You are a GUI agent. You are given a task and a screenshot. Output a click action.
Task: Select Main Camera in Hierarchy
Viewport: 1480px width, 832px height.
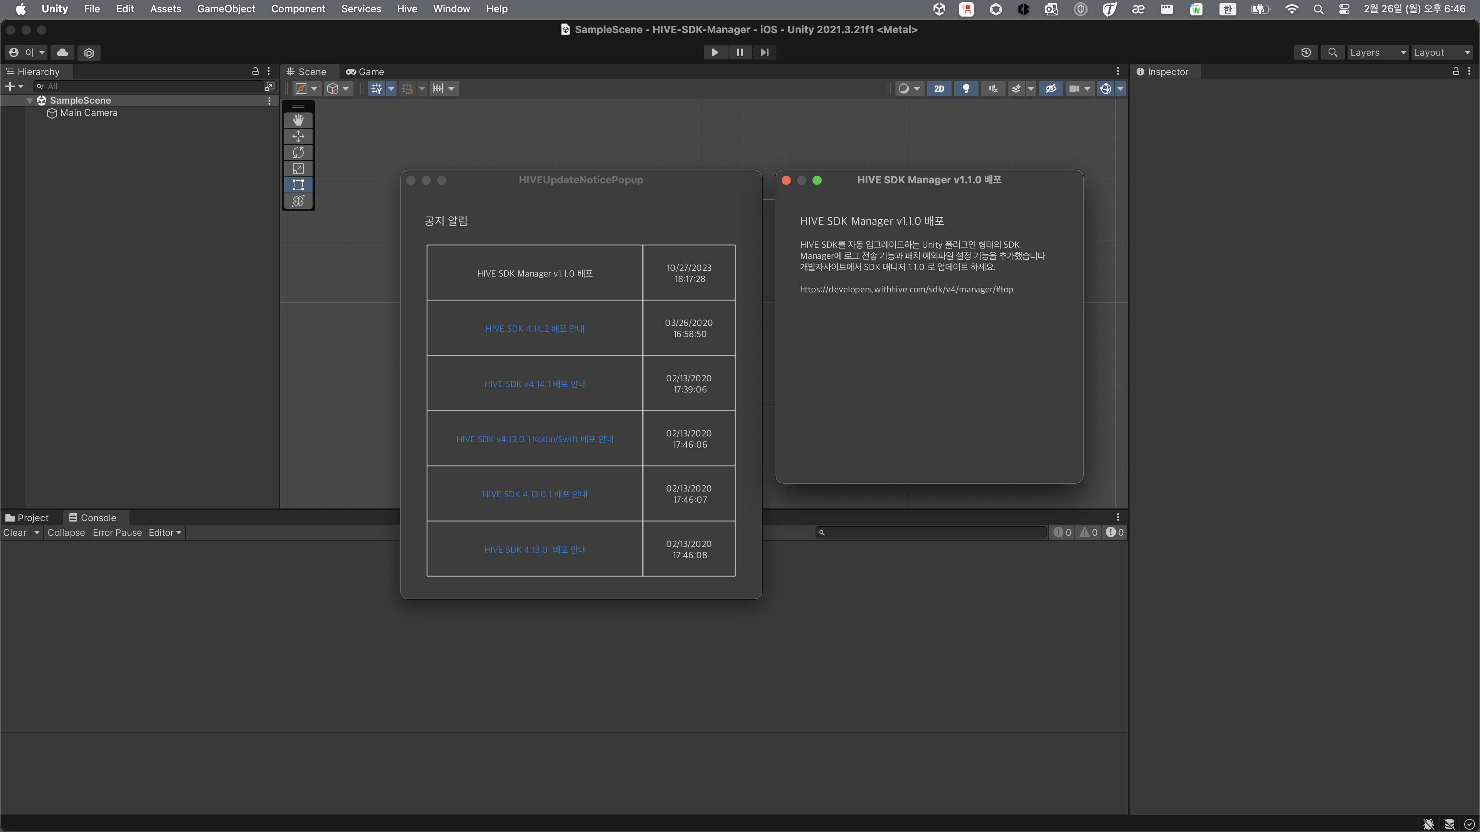coord(89,113)
